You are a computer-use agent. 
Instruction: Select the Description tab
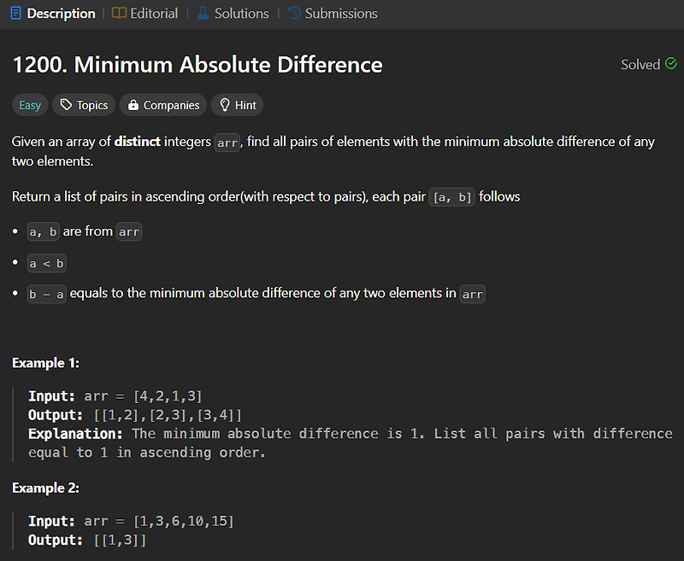pyautogui.click(x=53, y=14)
